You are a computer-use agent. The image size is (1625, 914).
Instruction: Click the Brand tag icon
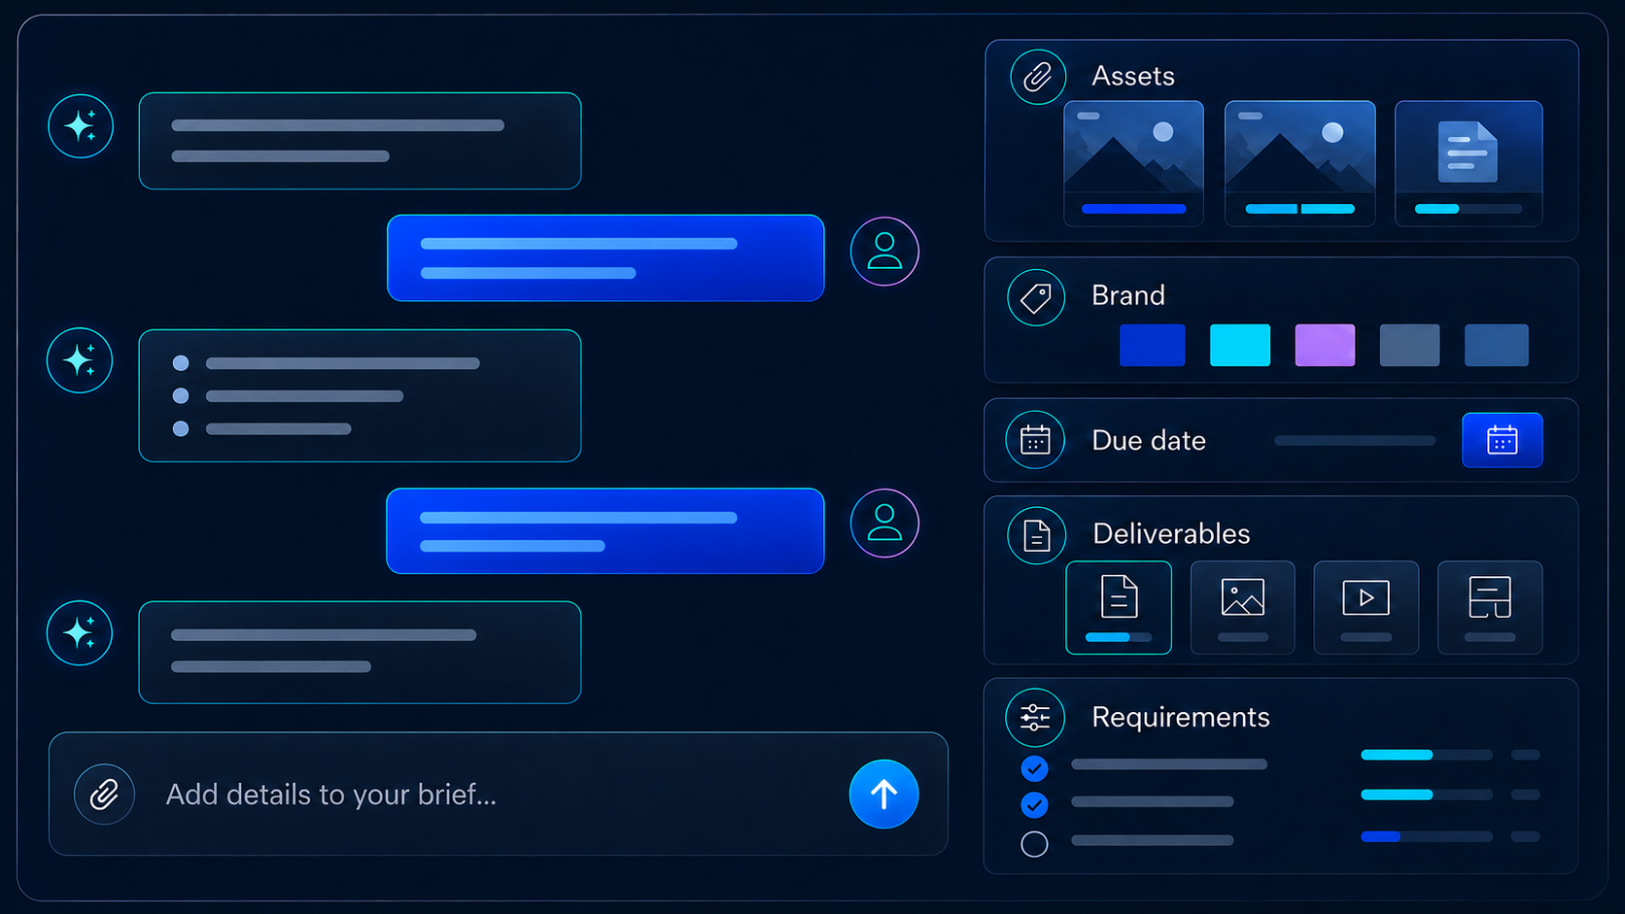click(1036, 297)
